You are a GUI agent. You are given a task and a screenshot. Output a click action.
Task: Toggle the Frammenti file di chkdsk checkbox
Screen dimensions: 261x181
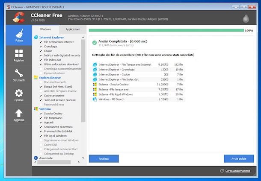[x=41, y=131]
